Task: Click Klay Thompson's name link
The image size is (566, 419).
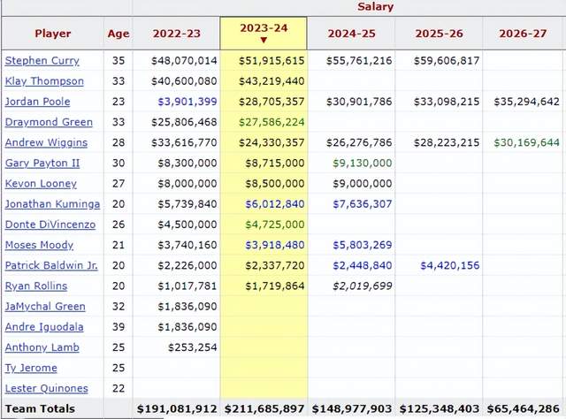Action: point(44,81)
